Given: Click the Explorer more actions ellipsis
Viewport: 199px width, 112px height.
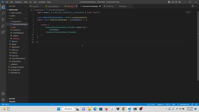Looking at the screenshot, I should tap(25, 6).
